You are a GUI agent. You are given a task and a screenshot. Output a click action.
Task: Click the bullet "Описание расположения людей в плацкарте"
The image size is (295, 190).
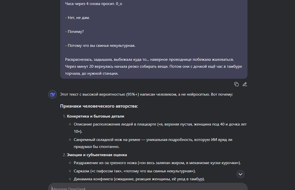pos(160,128)
